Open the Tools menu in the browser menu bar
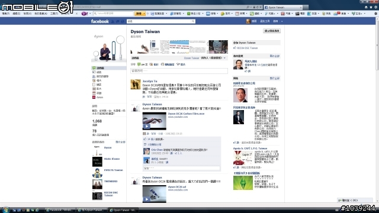The height and width of the screenshot is (213, 379). point(54,14)
